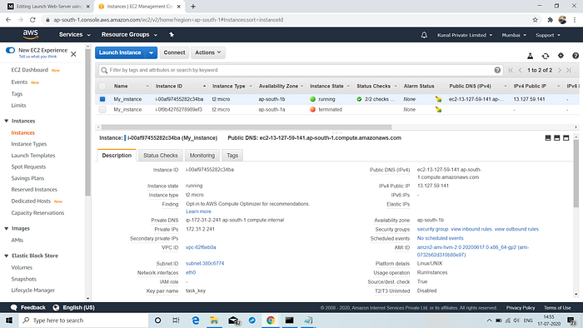
Task: Open table settings gear icon
Action: point(561,56)
